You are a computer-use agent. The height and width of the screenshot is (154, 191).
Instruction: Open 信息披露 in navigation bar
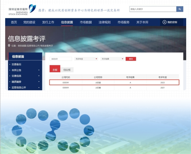[x=67, y=22]
